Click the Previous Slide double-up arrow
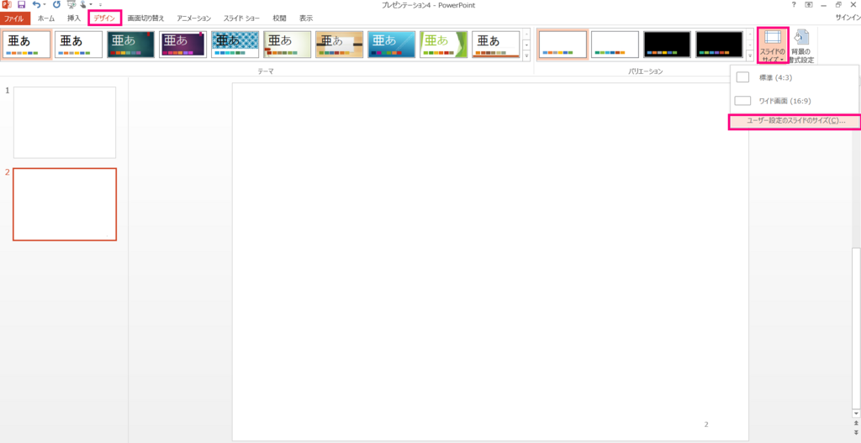Screen dimensions: 861x443 click(x=855, y=424)
